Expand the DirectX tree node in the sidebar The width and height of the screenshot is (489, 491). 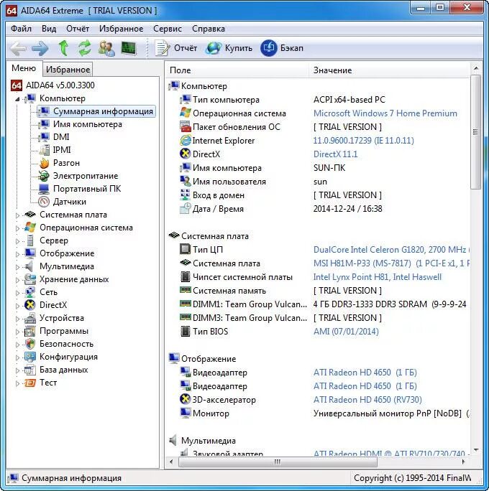tap(17, 306)
